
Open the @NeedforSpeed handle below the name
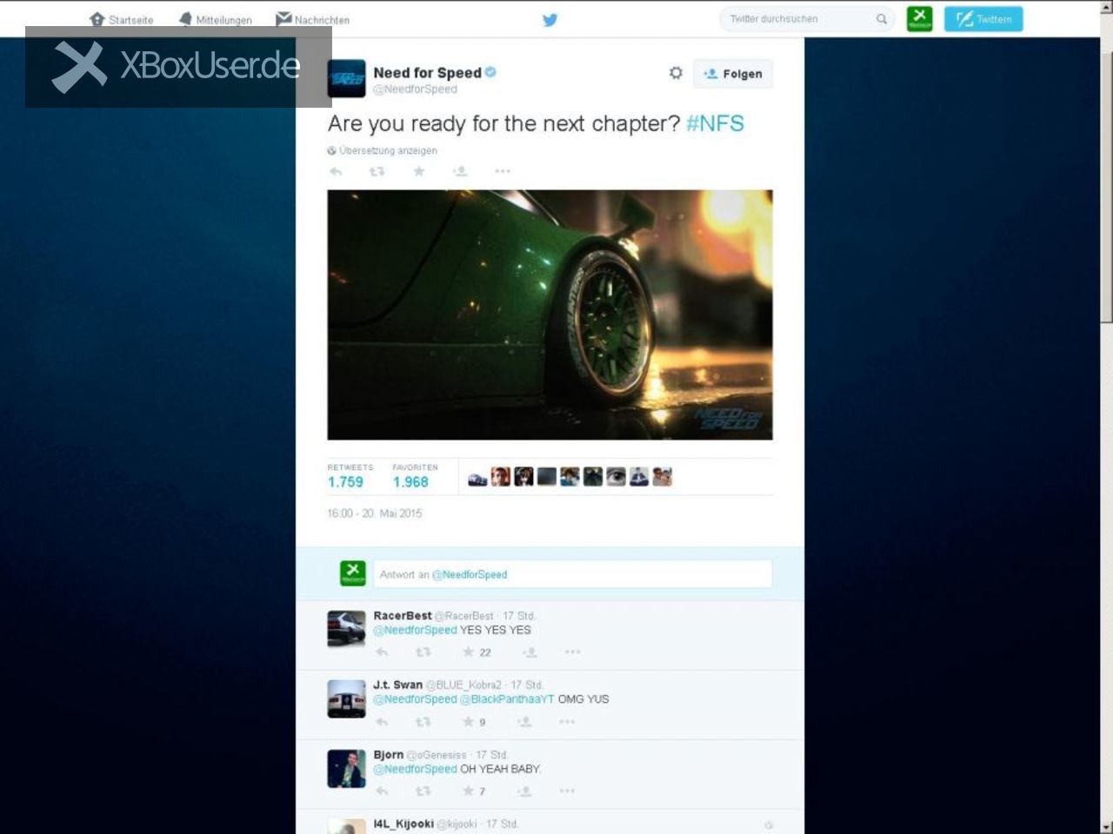(415, 89)
